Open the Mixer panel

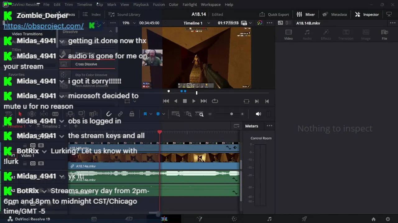[306, 14]
